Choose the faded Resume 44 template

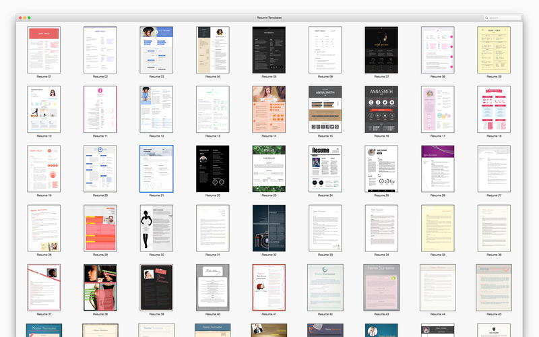click(x=437, y=288)
